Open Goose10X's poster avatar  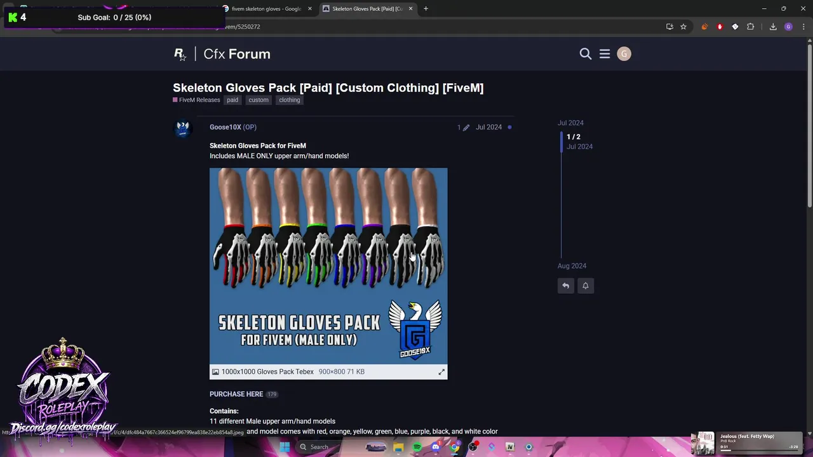[x=183, y=129]
